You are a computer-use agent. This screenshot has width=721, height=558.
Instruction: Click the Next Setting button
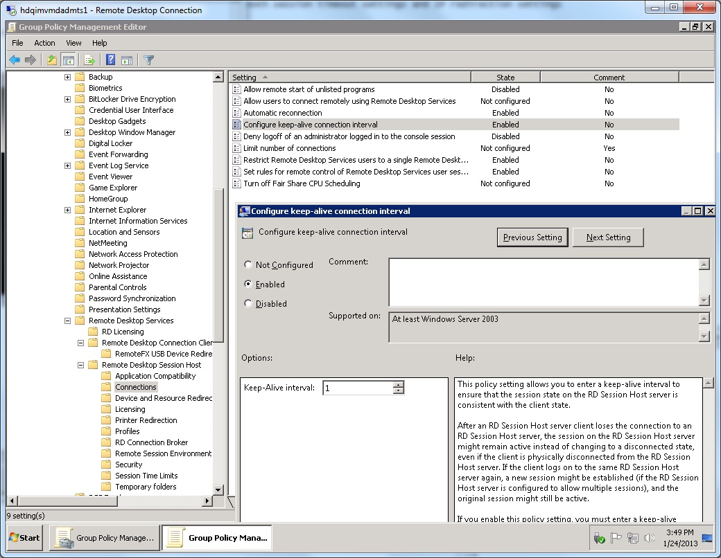point(608,237)
